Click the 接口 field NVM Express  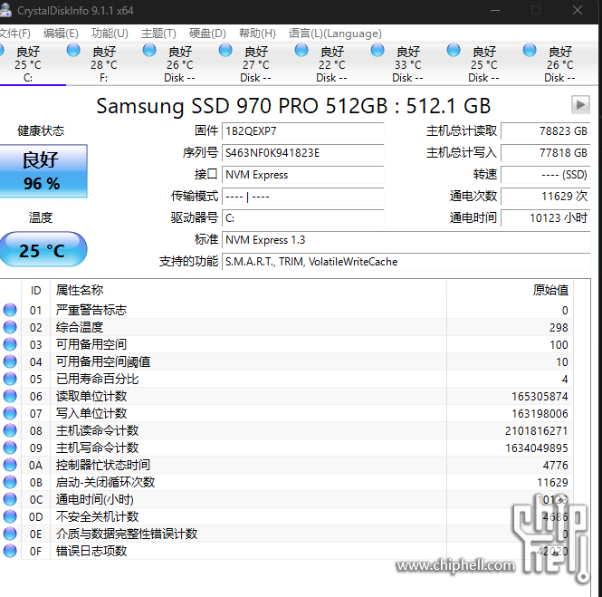[x=303, y=175]
